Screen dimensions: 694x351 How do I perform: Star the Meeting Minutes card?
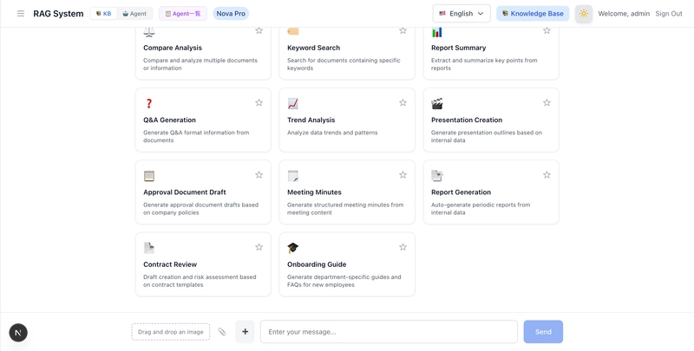[x=403, y=175]
